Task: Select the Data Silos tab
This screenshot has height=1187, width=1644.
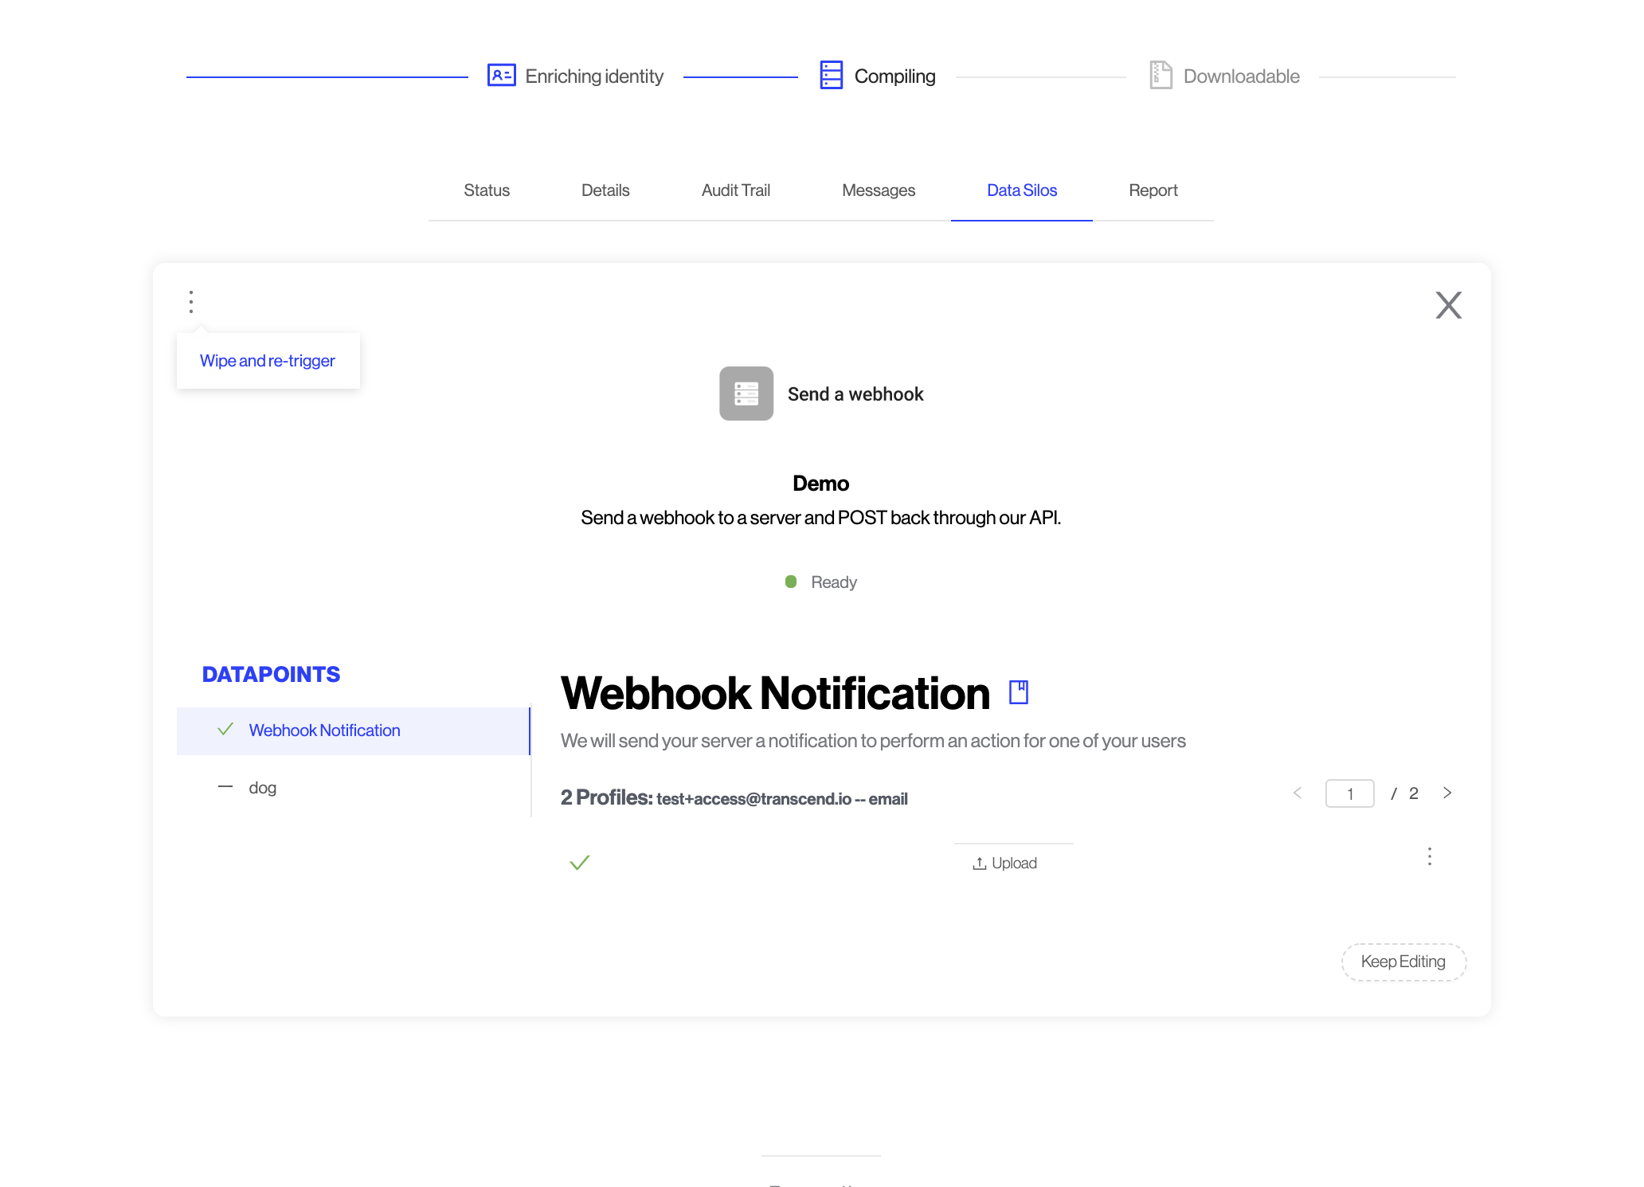Action: point(1022,190)
